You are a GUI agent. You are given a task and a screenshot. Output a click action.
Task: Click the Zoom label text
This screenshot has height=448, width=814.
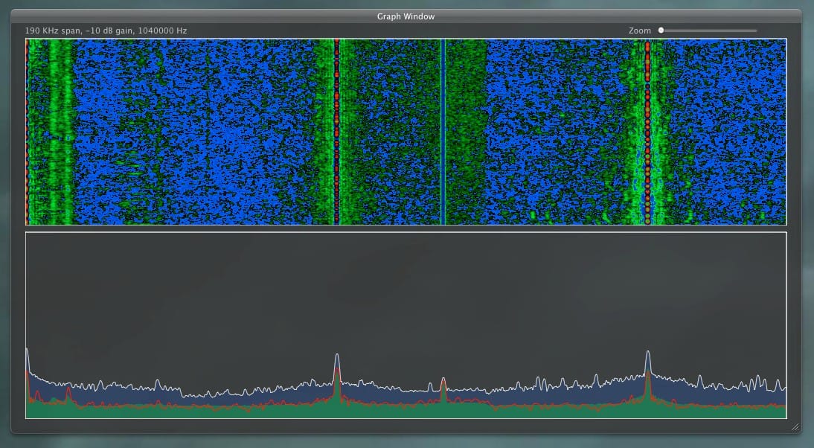[x=639, y=31]
